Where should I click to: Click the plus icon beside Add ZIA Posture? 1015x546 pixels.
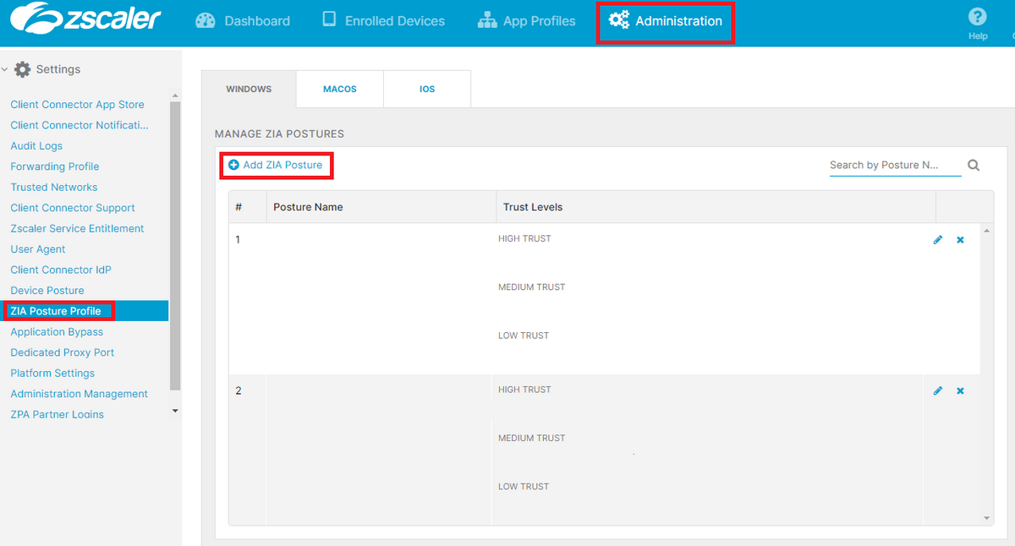point(233,165)
